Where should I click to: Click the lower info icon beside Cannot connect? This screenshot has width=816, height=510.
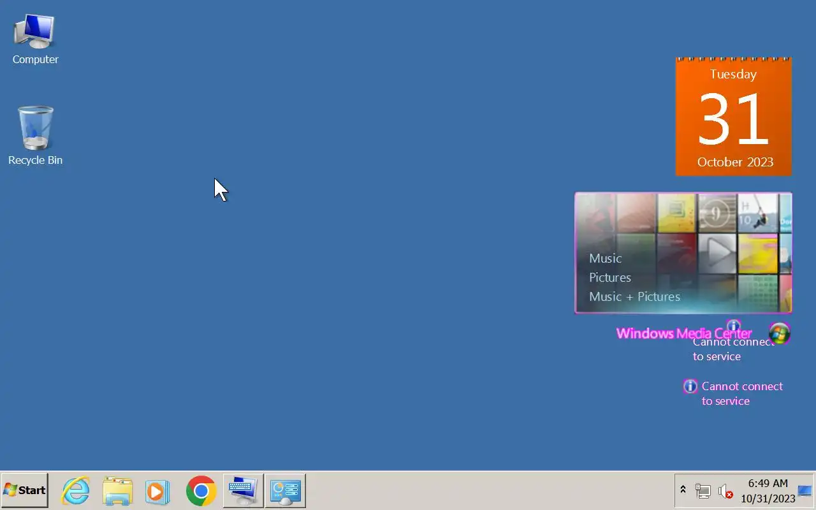coord(690,386)
